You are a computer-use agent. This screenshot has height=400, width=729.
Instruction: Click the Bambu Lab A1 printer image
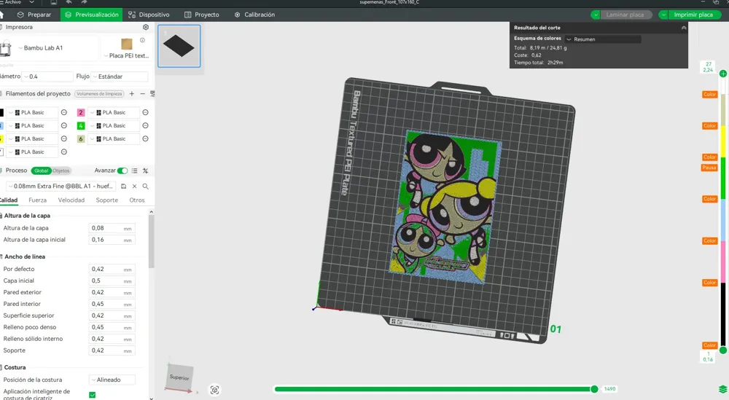click(x=6, y=48)
